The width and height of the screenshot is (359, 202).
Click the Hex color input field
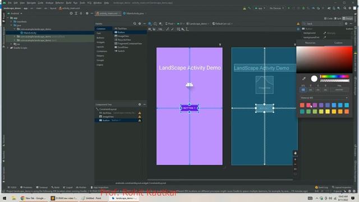tap(339, 90)
